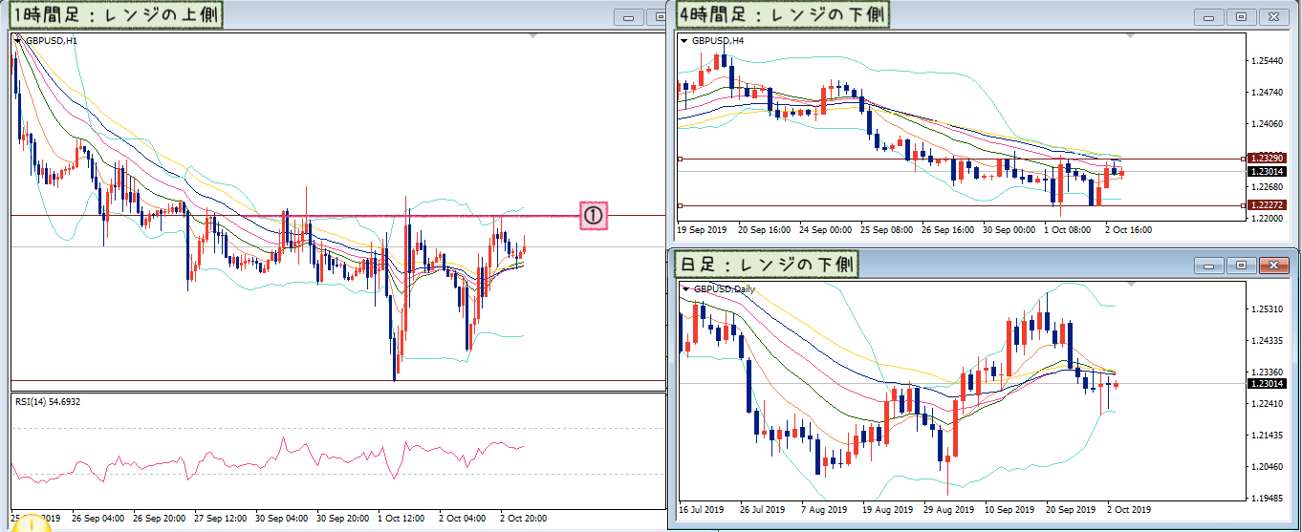Select right handle of 1.23290 horizontal line
Viewport: 1302px width, 532px height.
click(1243, 159)
